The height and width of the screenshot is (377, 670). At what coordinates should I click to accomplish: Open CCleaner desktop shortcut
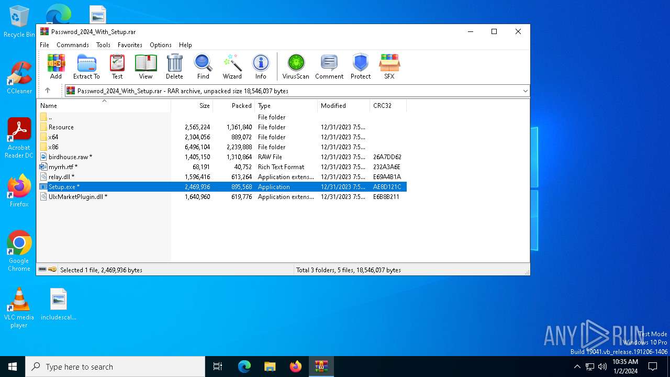click(x=19, y=77)
